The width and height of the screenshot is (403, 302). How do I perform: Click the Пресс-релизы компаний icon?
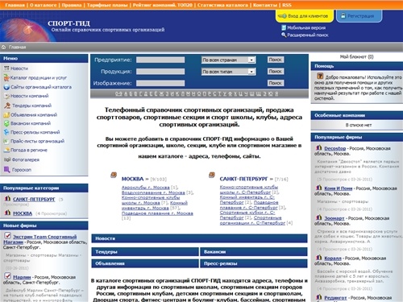[x=6, y=132]
